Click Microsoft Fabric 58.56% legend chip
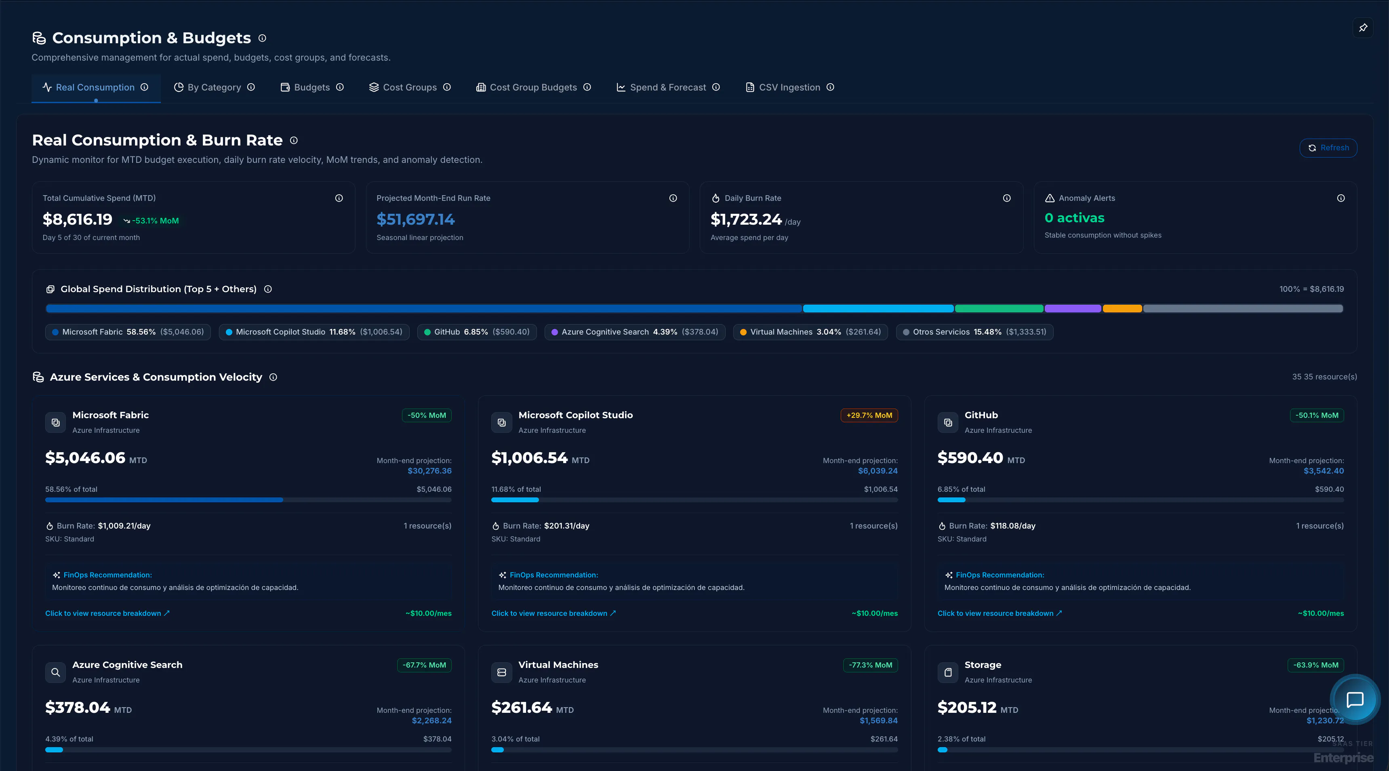This screenshot has height=771, width=1389. pyautogui.click(x=128, y=332)
